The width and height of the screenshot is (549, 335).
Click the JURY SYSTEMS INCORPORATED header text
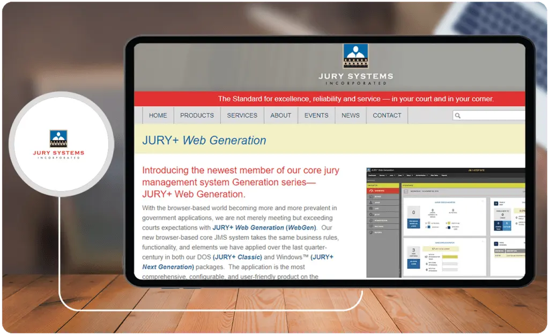pyautogui.click(x=356, y=79)
